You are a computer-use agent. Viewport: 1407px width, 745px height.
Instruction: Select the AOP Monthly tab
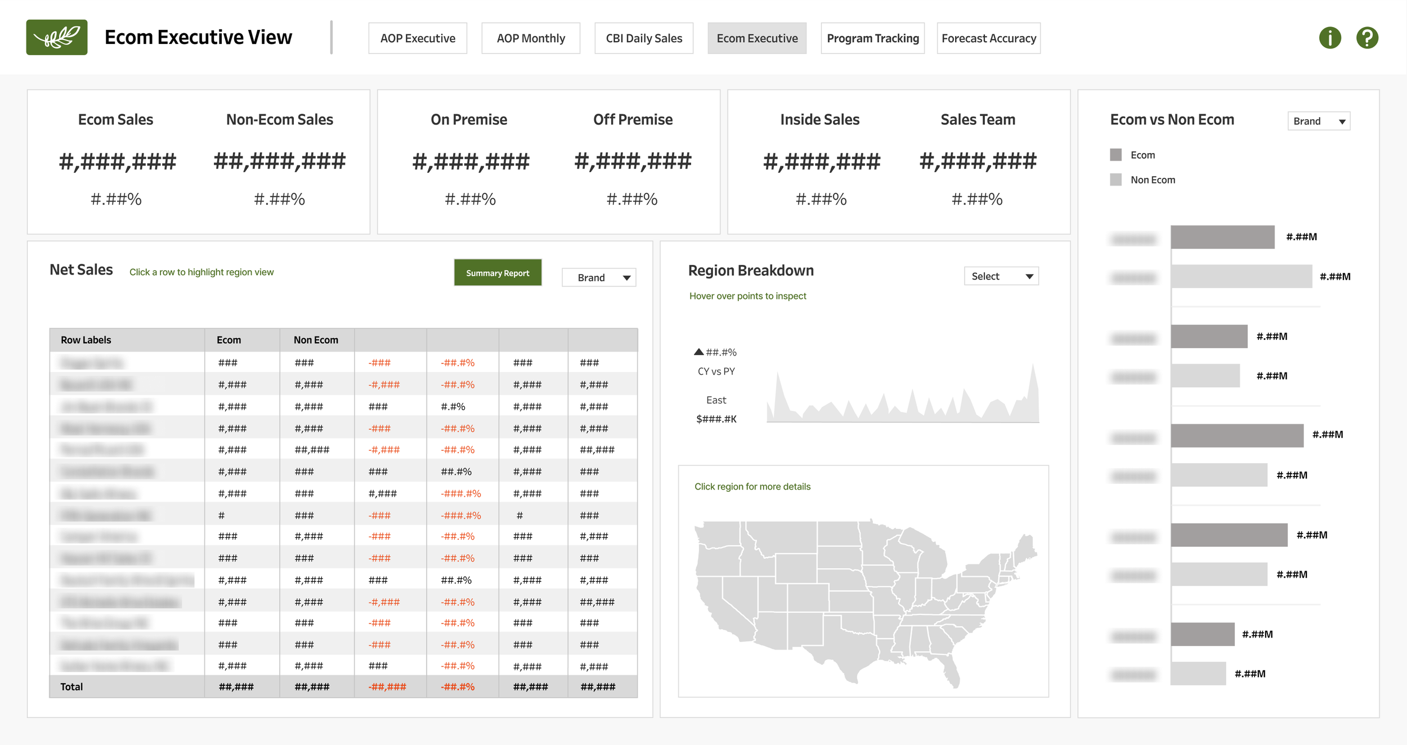click(531, 38)
